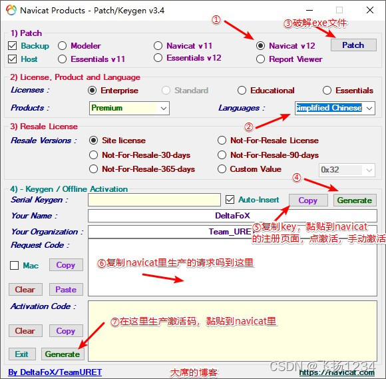
Task: Select the Modeler radio option
Action: pos(63,45)
